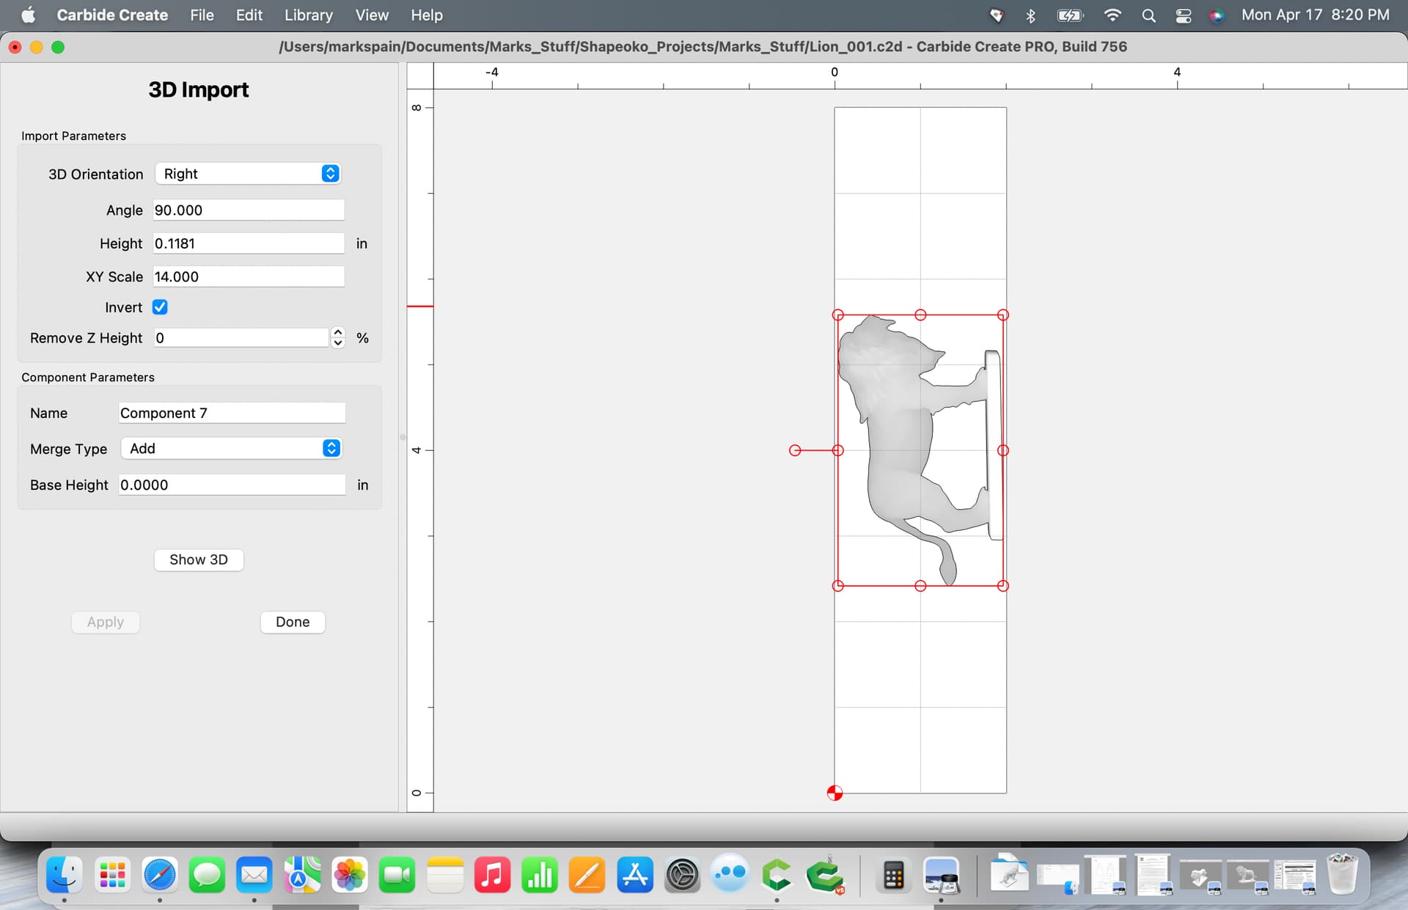Click right-middle selection handle of lion model
The image size is (1408, 910).
[1003, 450]
